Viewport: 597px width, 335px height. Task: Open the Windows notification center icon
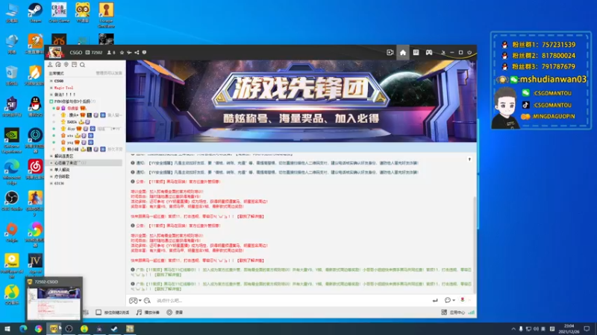[x=587, y=328]
